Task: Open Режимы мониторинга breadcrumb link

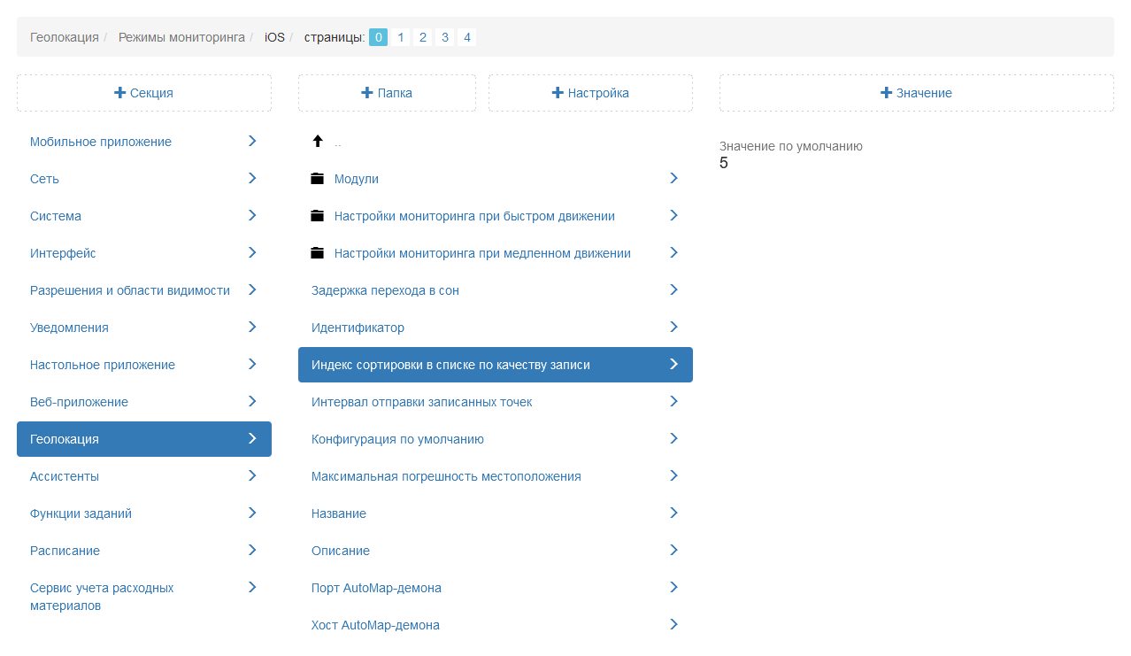Action: 181,37
